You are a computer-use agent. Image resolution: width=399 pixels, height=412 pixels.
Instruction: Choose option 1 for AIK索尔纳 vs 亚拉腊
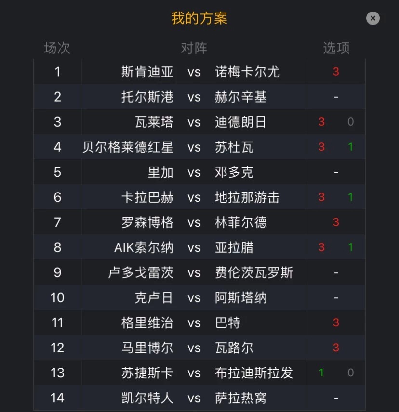point(350,247)
